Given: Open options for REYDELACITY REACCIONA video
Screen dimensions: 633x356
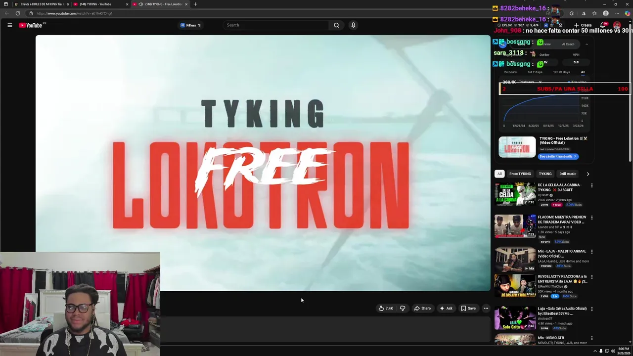Looking at the screenshot, I should [x=592, y=277].
